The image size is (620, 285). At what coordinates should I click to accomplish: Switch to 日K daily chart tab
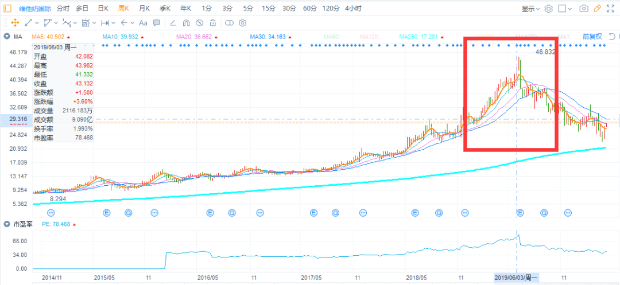103,9
